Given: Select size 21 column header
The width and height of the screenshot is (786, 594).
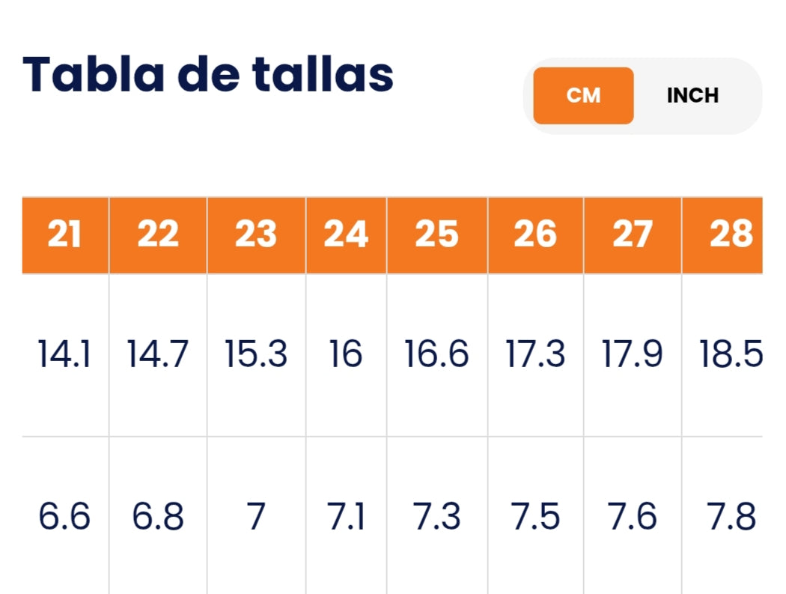Looking at the screenshot, I should [x=65, y=235].
